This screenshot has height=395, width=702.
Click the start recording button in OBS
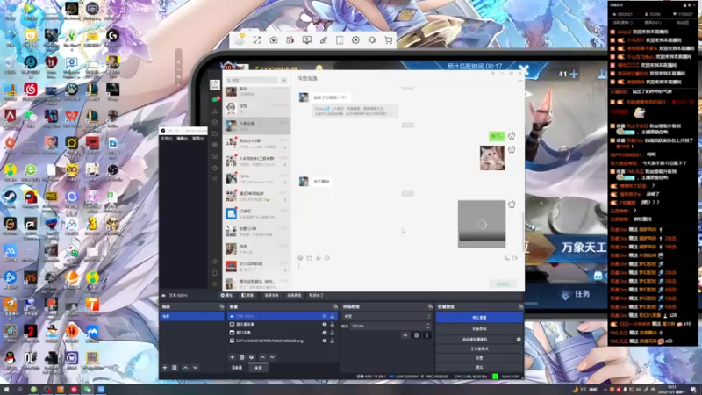479,328
